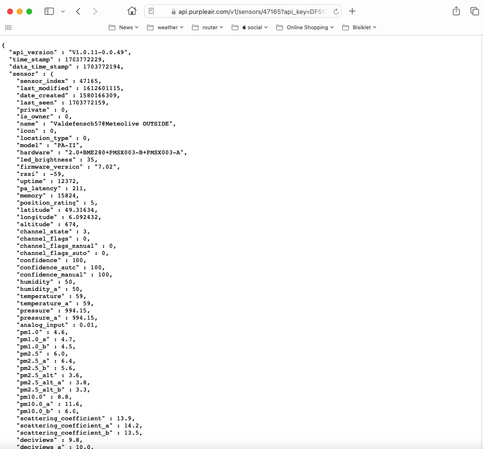Open the home page icon
The width and height of the screenshot is (483, 449).
coord(132,11)
